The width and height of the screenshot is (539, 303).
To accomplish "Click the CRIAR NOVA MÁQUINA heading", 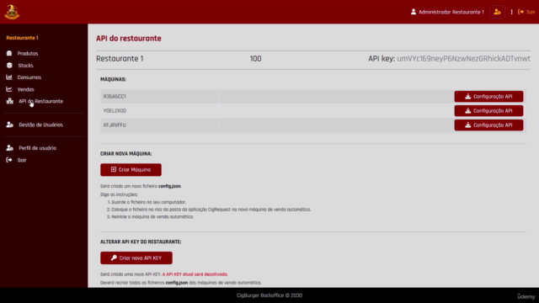I will (125, 154).
